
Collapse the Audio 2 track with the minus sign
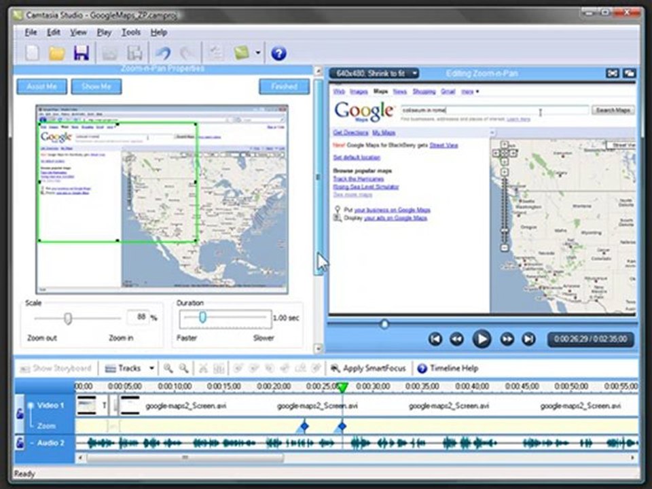click(32, 443)
